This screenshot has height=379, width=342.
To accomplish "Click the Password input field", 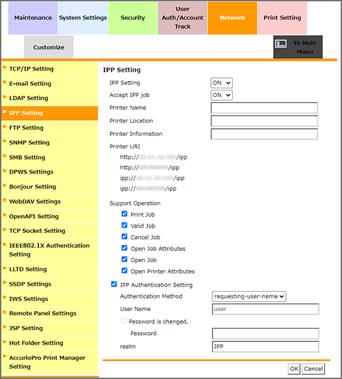I will 265,333.
